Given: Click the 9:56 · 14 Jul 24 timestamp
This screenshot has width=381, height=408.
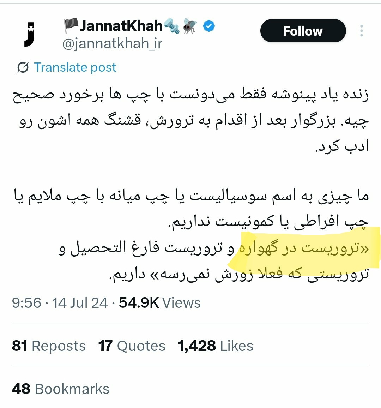Looking at the screenshot, I should click(60, 303).
